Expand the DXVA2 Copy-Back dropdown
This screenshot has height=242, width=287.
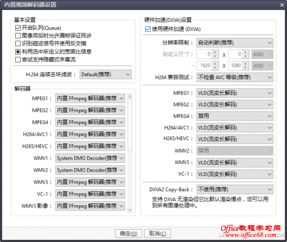pos(234,189)
